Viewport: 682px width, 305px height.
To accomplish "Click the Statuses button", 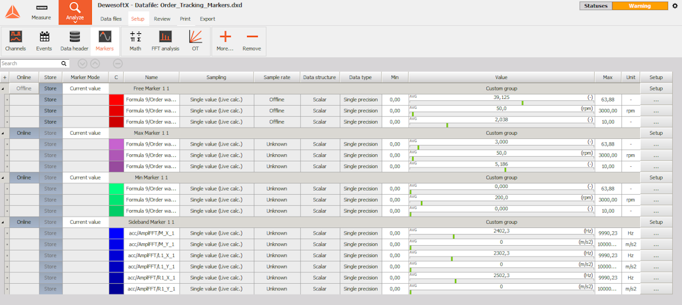I will (595, 6).
